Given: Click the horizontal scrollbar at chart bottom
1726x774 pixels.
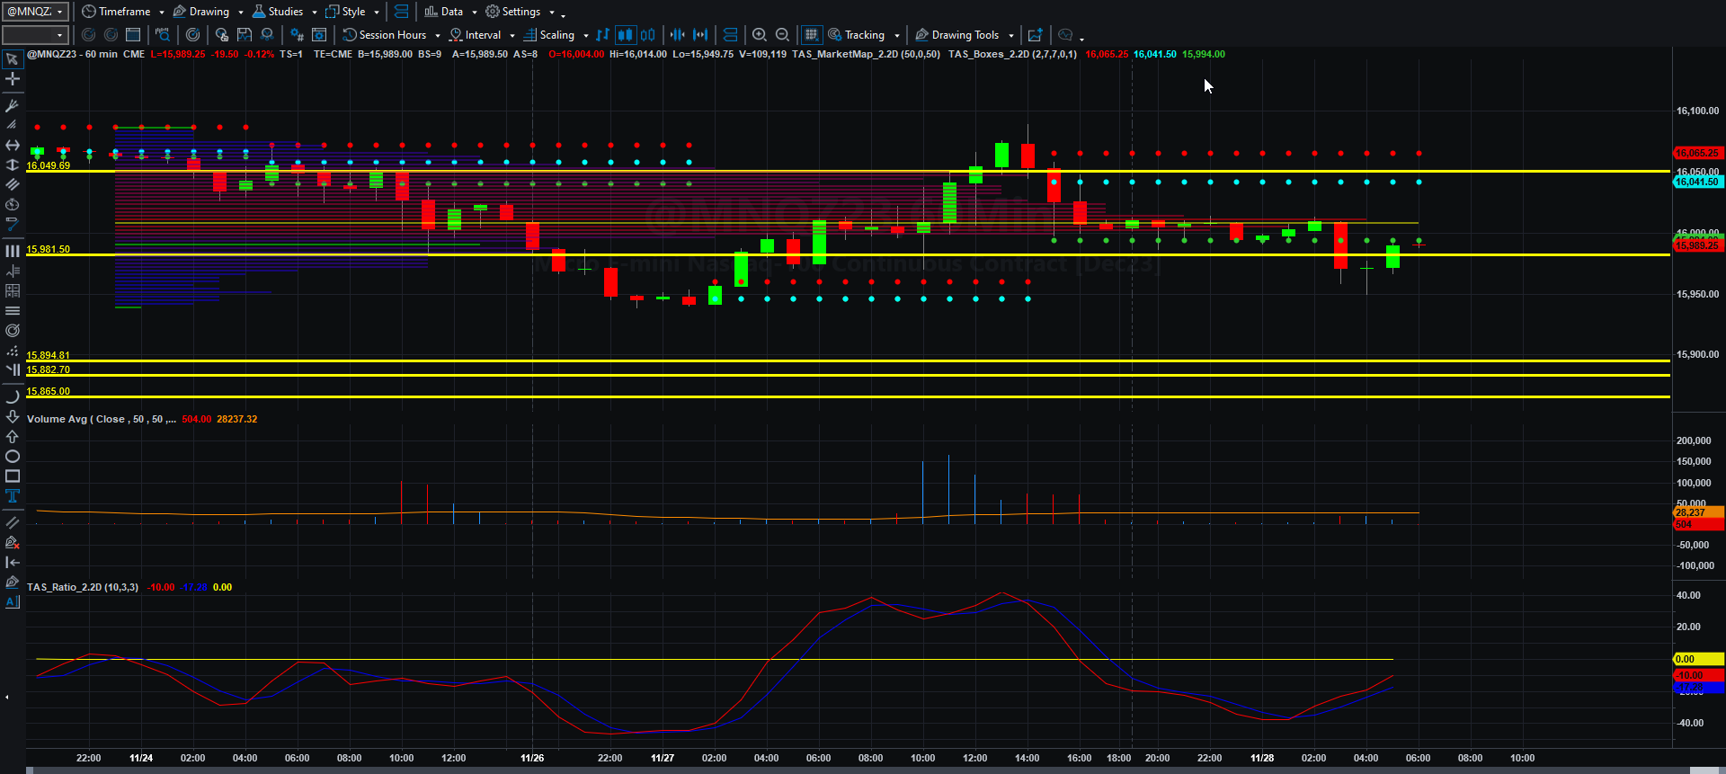Looking at the screenshot, I should [x=863, y=770].
